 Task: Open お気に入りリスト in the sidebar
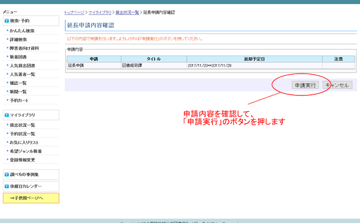24,143
